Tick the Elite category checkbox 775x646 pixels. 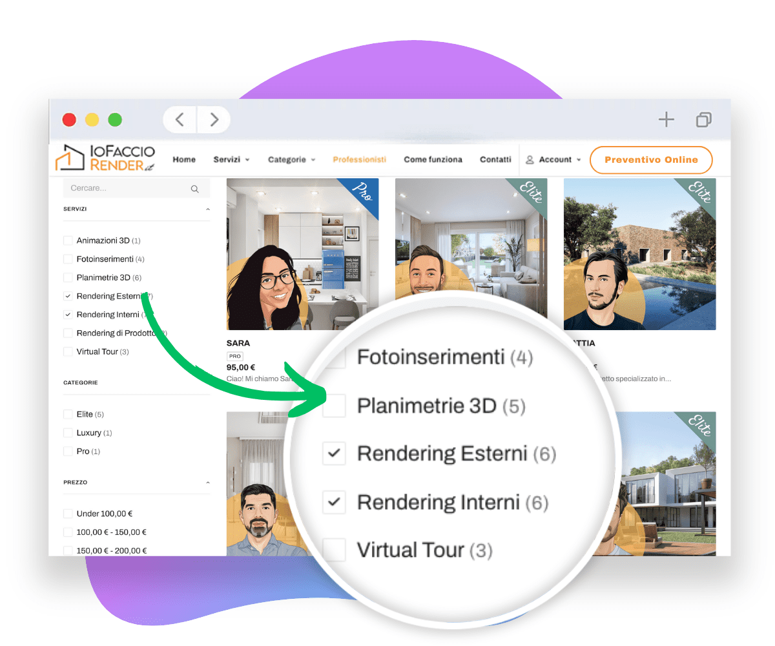[x=68, y=414]
